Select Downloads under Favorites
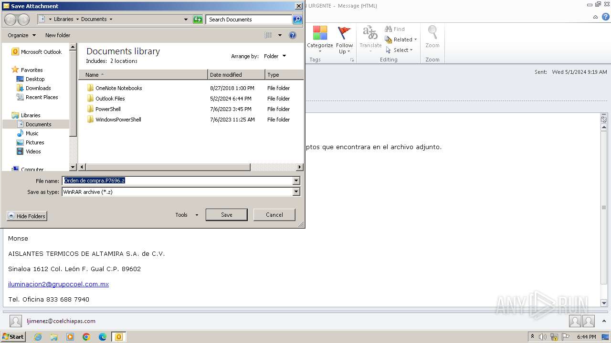The width and height of the screenshot is (611, 343). 33,88
